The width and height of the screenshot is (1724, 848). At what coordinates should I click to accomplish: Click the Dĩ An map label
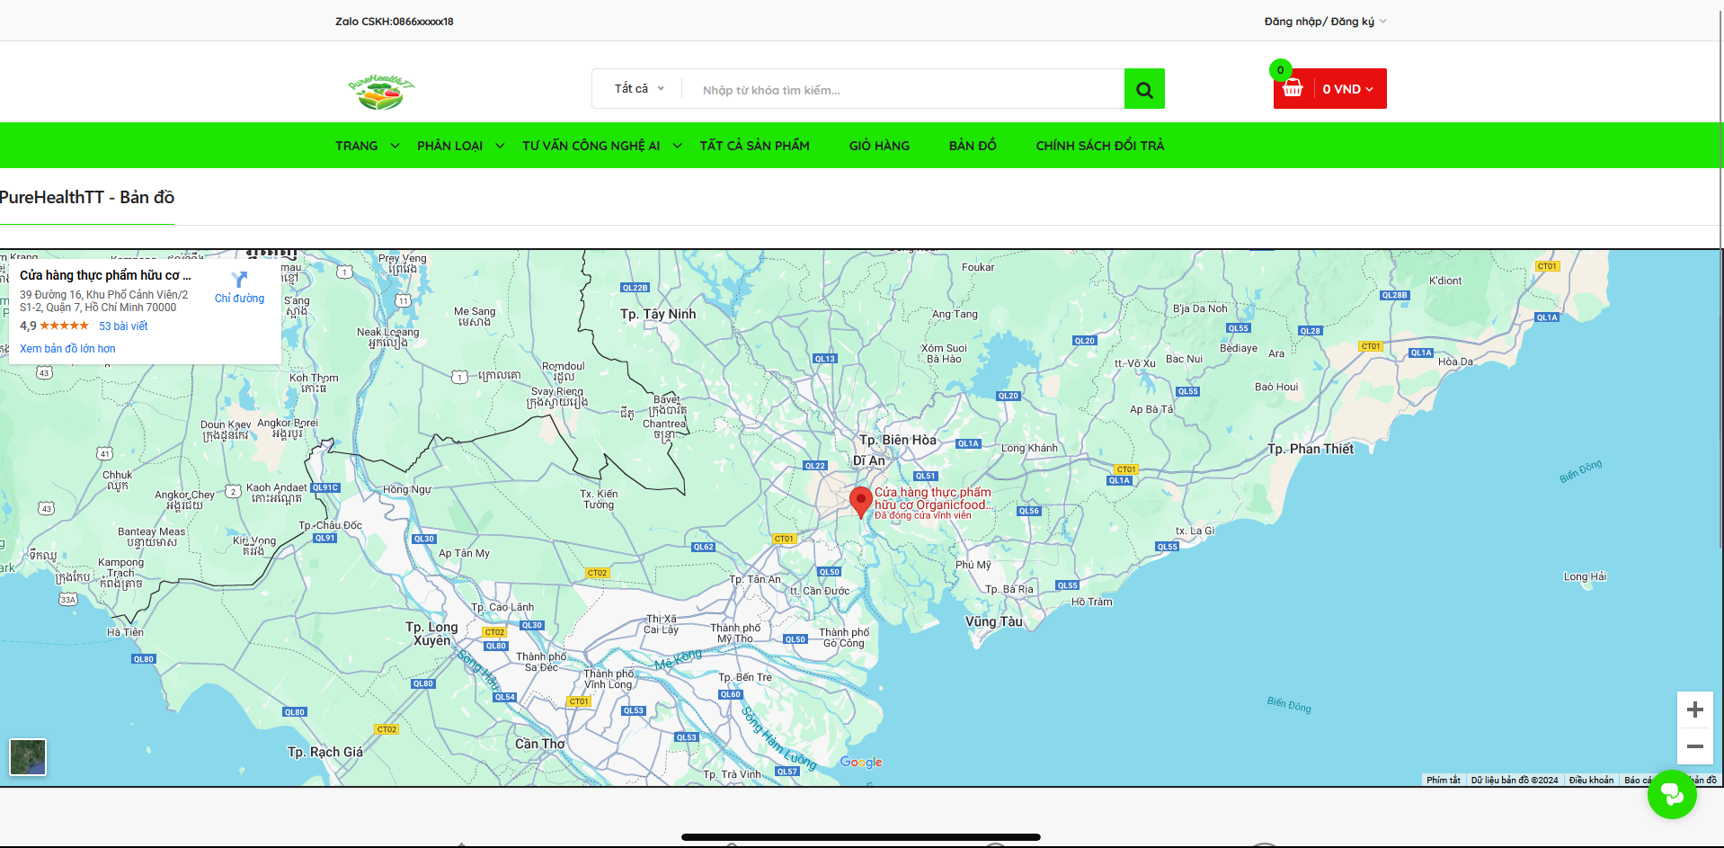(x=869, y=460)
